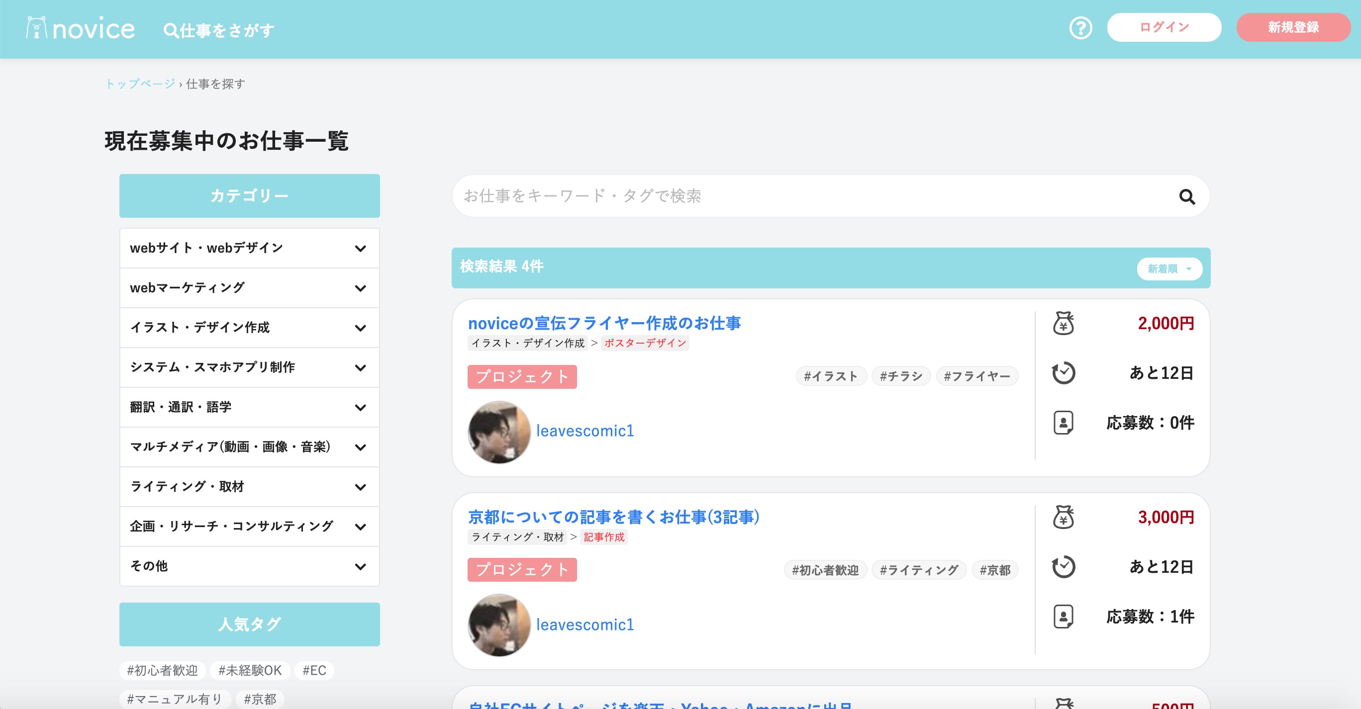Open 仕事をさがす in the header
Screen dimensions: 1361x709
click(219, 31)
